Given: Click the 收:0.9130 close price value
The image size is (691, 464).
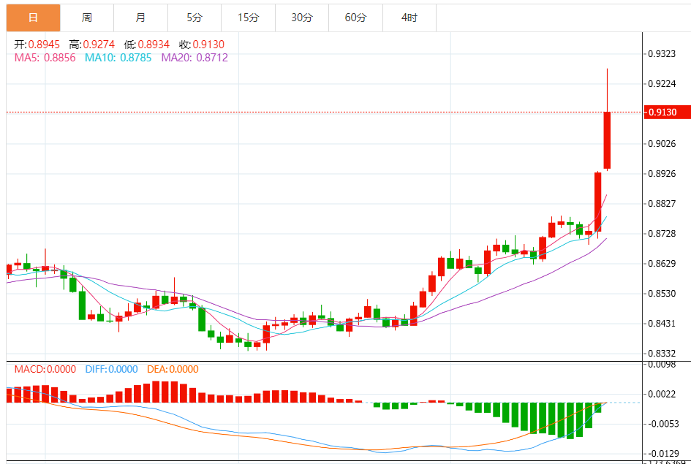Looking at the screenshot, I should tap(202, 45).
